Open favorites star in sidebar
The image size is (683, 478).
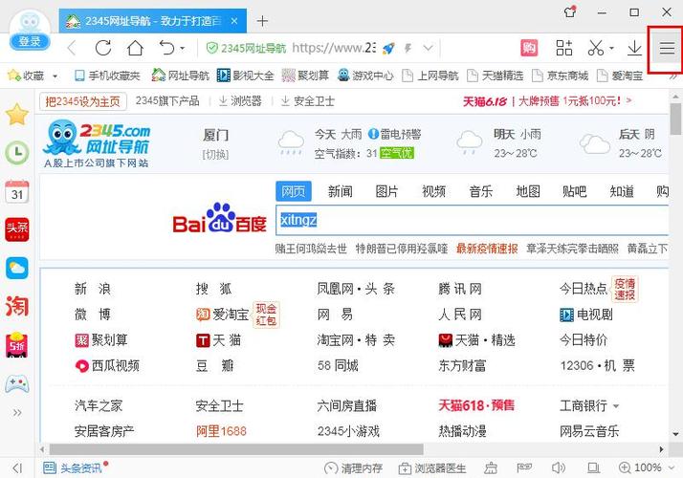17,115
